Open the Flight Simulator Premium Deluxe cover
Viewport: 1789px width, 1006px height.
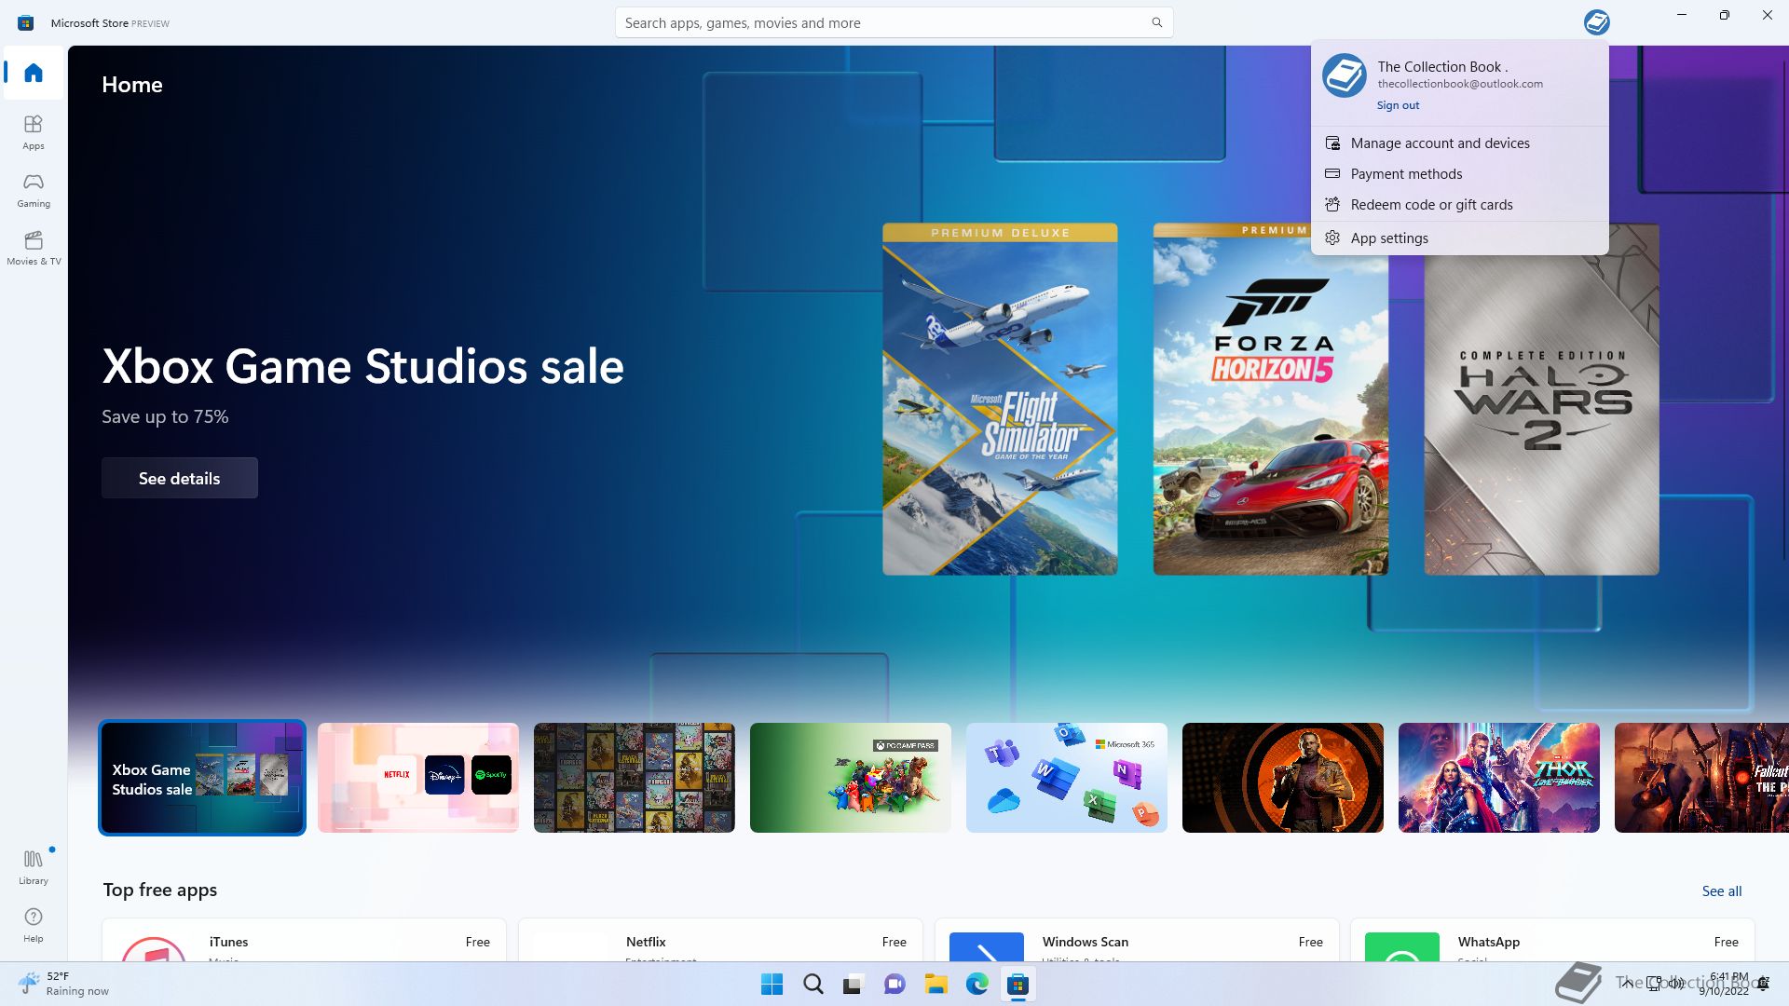1000,399
